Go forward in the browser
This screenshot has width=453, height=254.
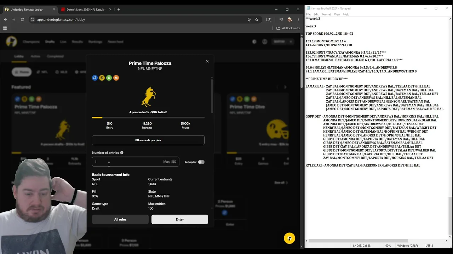tap(14, 19)
